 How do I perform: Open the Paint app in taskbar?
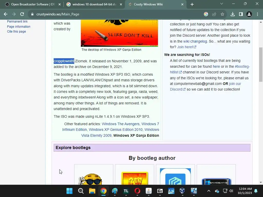(x=115, y=191)
